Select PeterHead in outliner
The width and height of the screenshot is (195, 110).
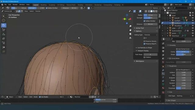175,36
